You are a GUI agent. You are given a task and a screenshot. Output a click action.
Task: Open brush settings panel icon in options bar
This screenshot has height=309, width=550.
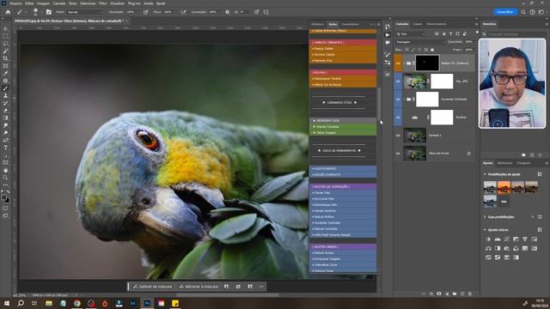click(x=49, y=12)
